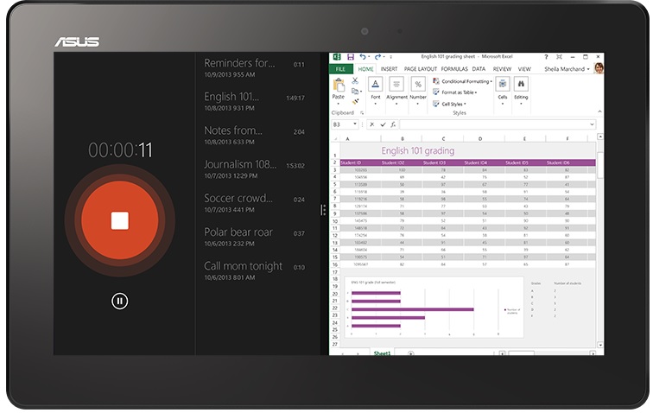Image resolution: width=653 pixels, height=413 pixels.
Task: Open the 'Call mom tonight' recording
Action: (x=255, y=271)
